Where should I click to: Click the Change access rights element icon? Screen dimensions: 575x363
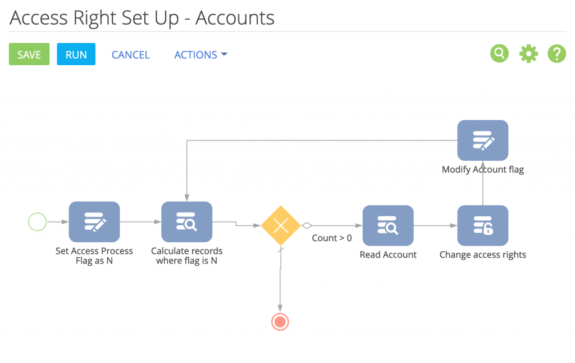[x=482, y=226]
